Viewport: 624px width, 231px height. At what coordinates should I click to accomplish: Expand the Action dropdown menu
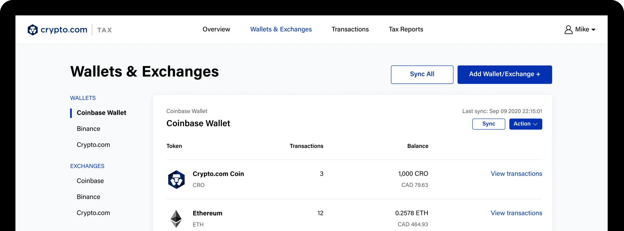526,124
